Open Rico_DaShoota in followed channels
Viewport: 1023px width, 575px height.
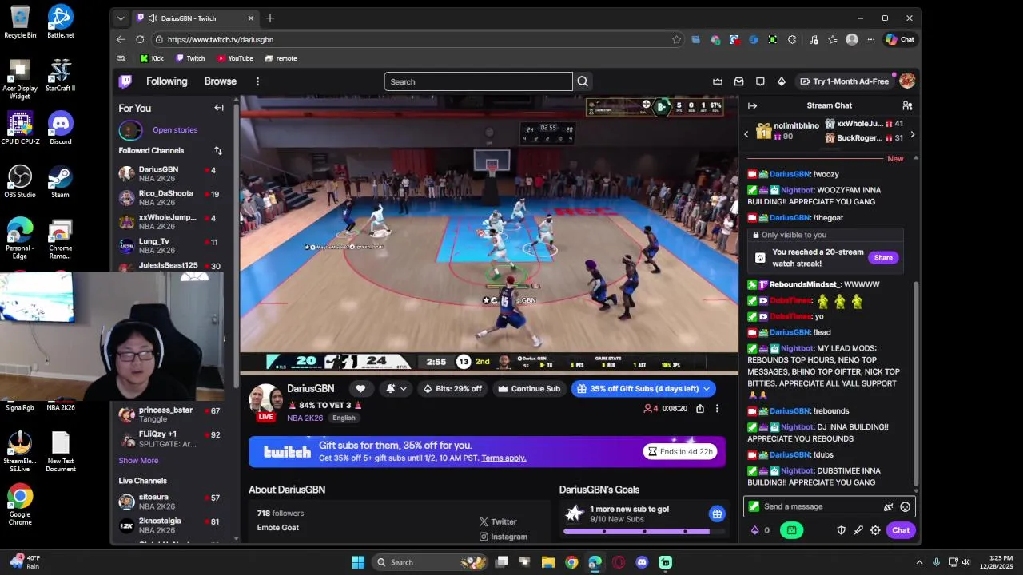pyautogui.click(x=169, y=197)
